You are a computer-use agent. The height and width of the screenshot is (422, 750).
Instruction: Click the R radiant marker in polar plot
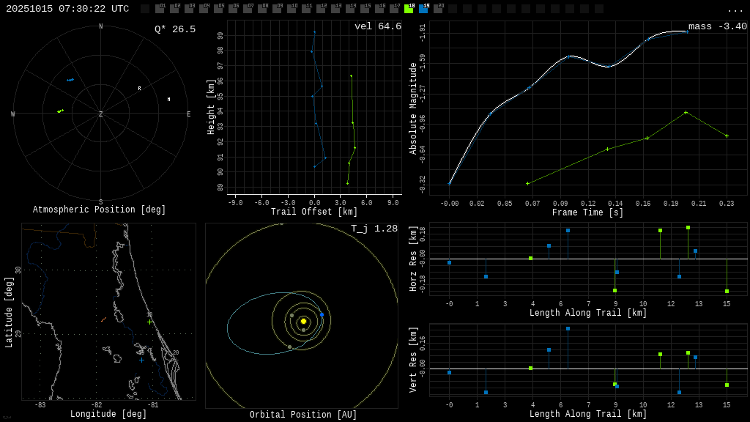[139, 89]
